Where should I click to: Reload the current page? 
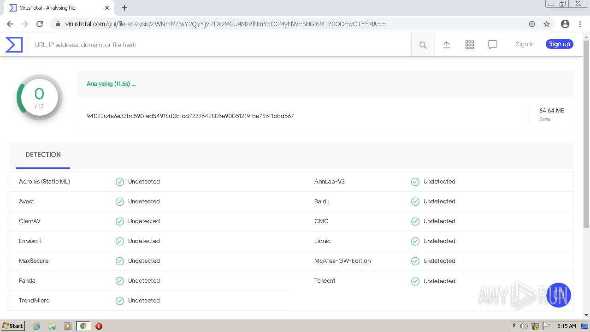(x=40, y=24)
